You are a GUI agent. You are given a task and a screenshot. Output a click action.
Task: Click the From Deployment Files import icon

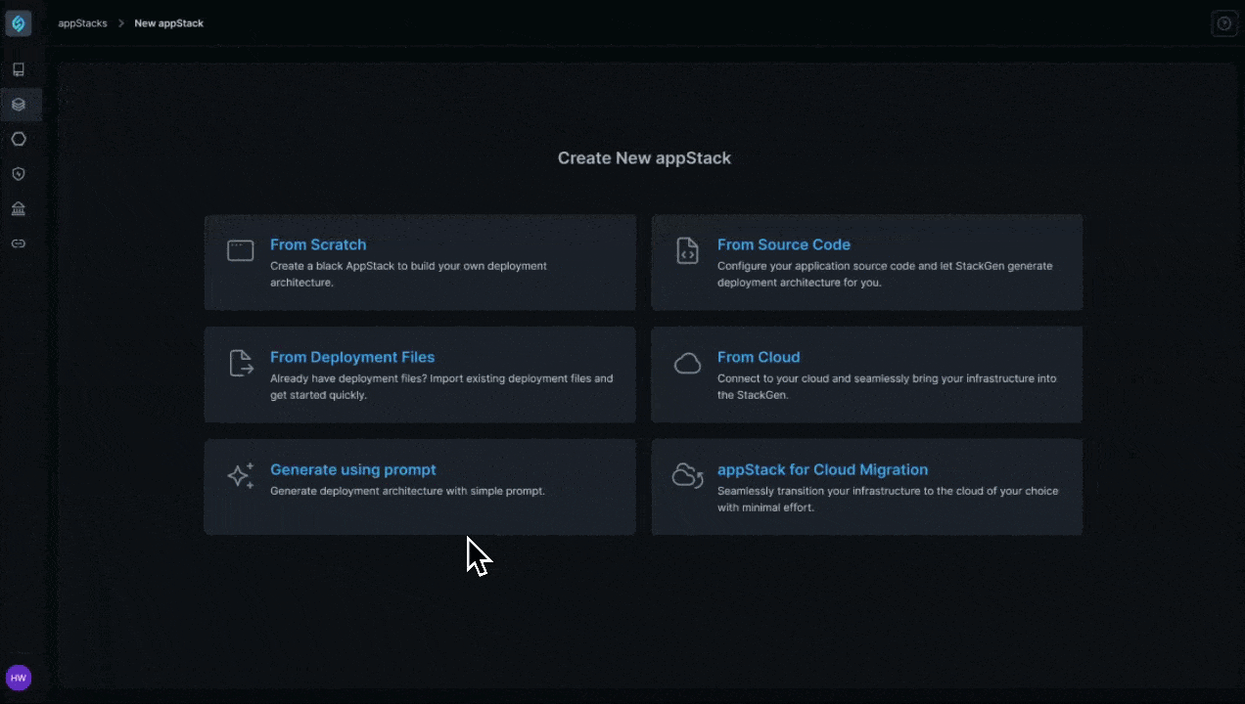click(x=240, y=363)
